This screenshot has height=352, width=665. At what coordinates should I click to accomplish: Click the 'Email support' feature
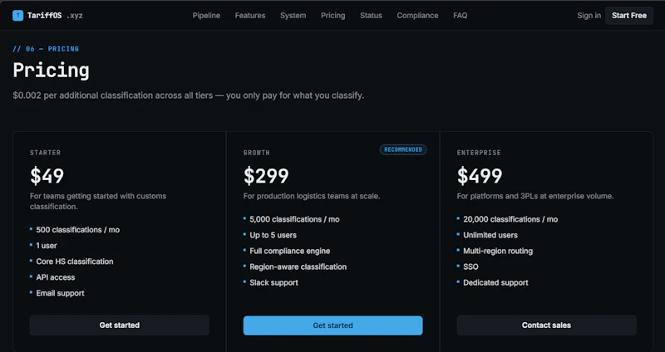click(60, 293)
